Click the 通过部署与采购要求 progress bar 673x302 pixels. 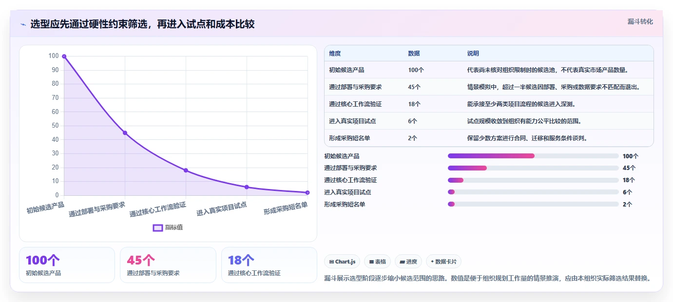pos(533,168)
